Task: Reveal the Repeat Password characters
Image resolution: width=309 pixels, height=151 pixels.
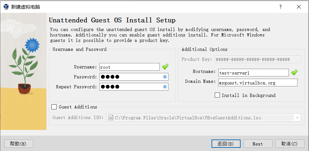Action: click(x=165, y=87)
